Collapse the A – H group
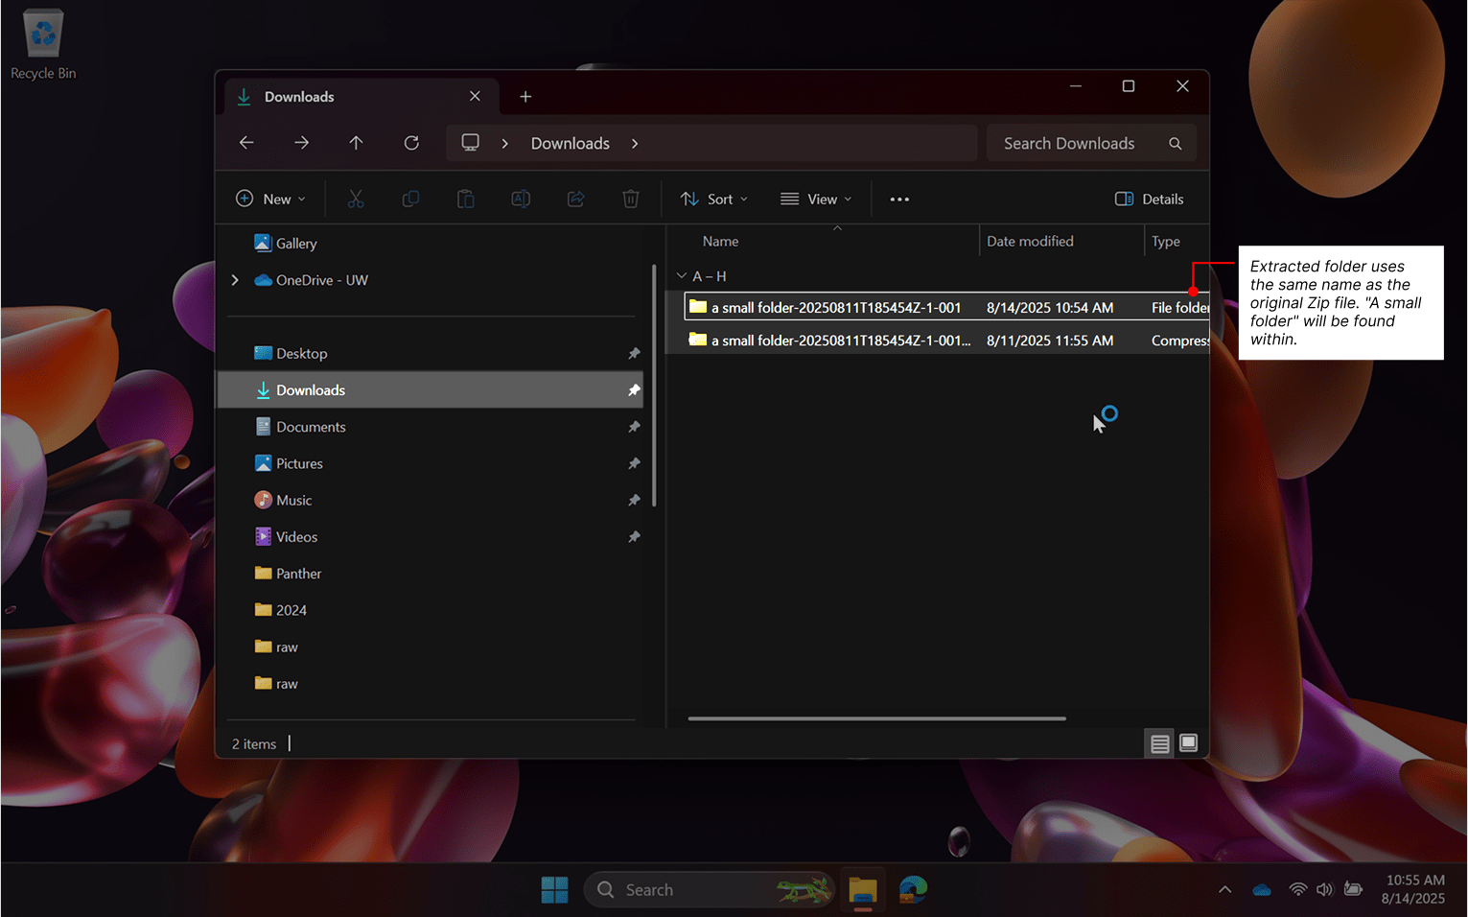The width and height of the screenshot is (1468, 917). (x=682, y=275)
